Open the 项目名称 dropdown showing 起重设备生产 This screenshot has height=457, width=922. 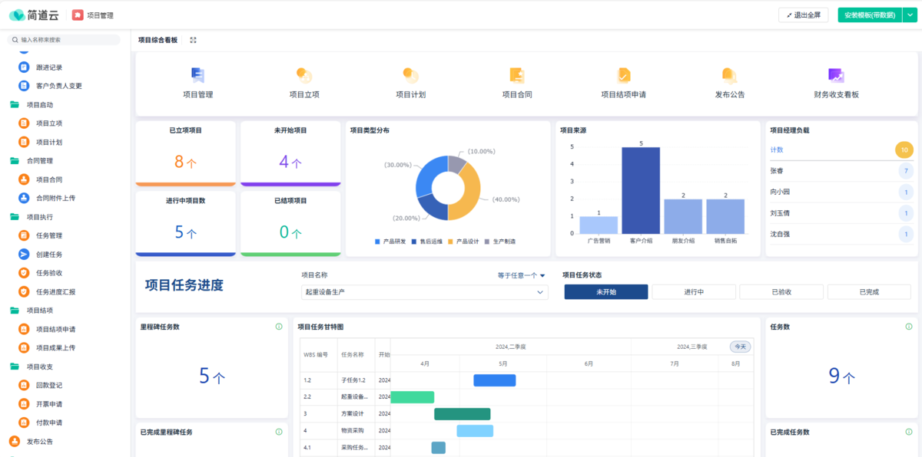(x=424, y=292)
